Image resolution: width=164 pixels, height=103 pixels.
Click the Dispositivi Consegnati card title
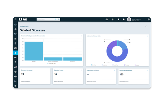(x=27, y=70)
